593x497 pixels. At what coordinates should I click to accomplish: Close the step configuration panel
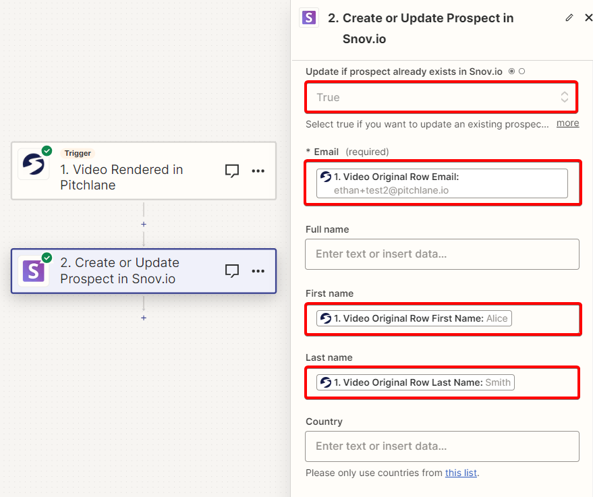(x=588, y=18)
